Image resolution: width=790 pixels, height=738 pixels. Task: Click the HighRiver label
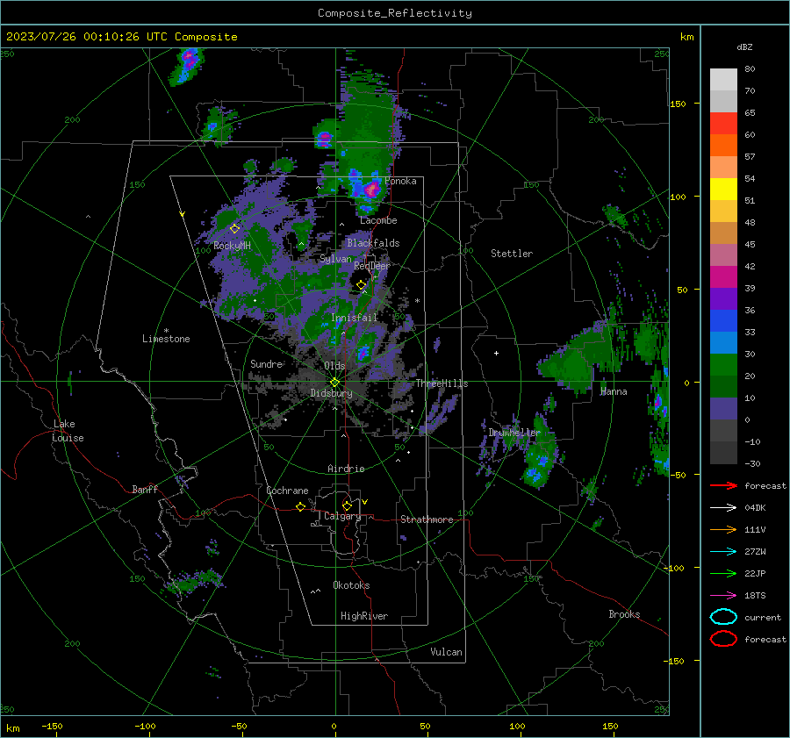pyautogui.click(x=364, y=616)
